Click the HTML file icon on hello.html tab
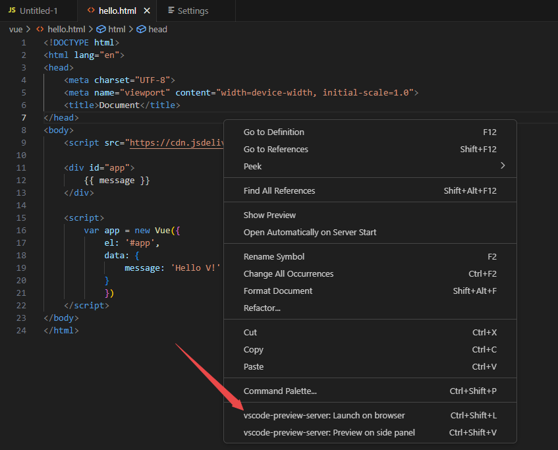The image size is (558, 450). point(91,11)
